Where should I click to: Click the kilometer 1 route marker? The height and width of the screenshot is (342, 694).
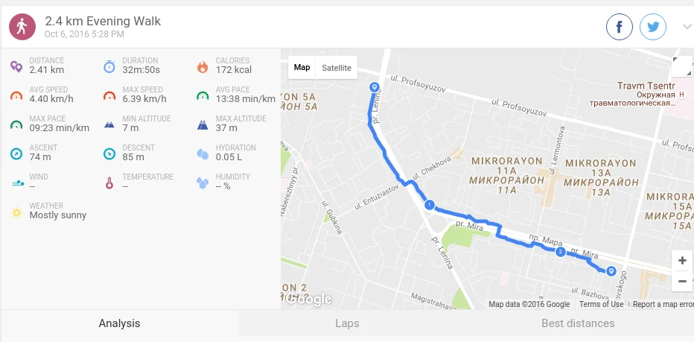click(429, 205)
